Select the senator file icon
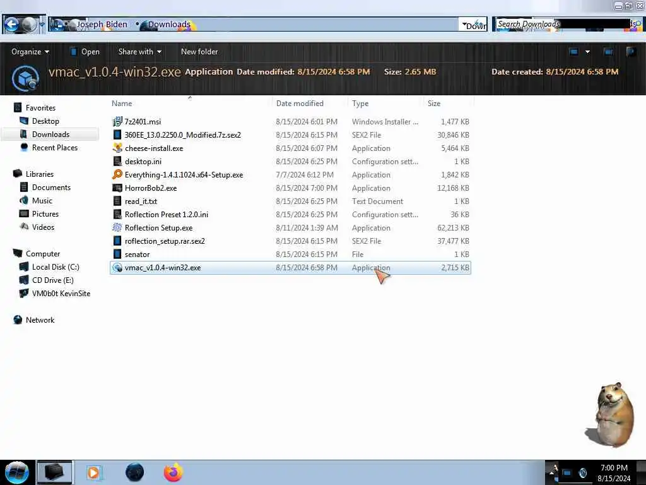646x485 pixels. coord(117,254)
